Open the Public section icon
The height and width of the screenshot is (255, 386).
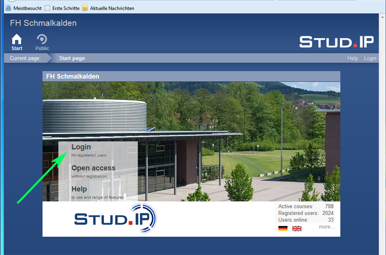(42, 39)
